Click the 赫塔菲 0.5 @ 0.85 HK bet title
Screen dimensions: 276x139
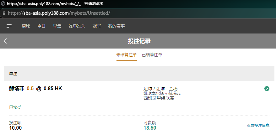[x=35, y=89]
